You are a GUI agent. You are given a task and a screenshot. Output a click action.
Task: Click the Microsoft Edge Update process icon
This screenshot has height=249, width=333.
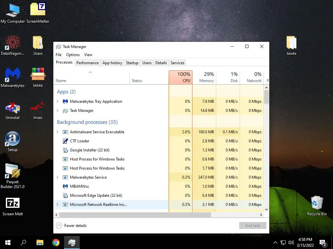point(65,196)
